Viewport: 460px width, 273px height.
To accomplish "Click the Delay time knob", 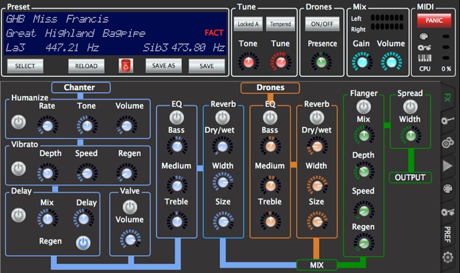I will click(x=84, y=219).
